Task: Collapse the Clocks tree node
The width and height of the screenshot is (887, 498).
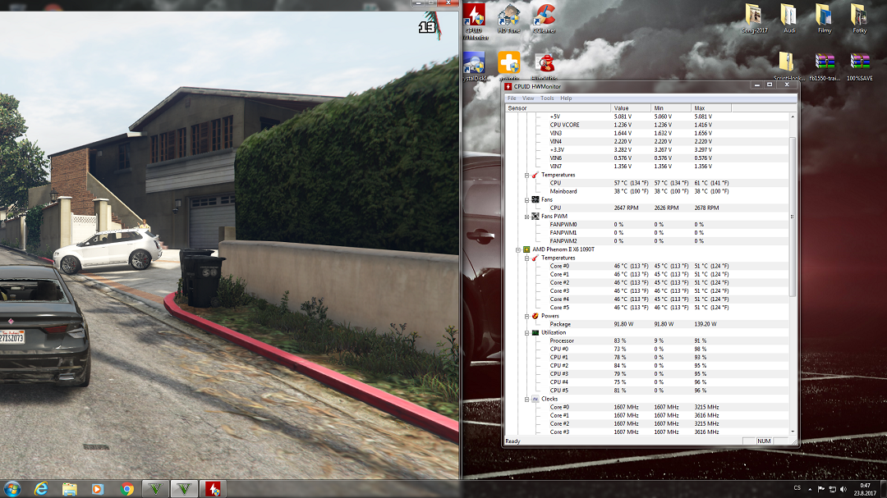Action: (526, 400)
